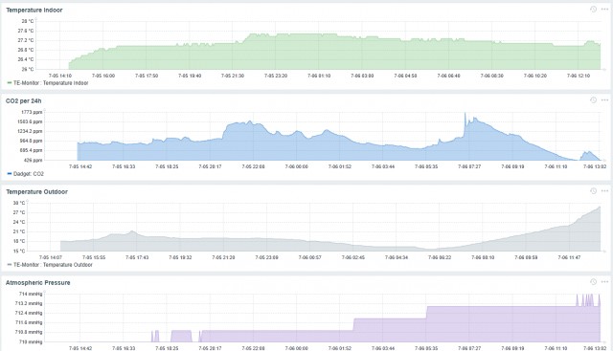Select the 'CO2 per 24h' widget title

(23, 101)
